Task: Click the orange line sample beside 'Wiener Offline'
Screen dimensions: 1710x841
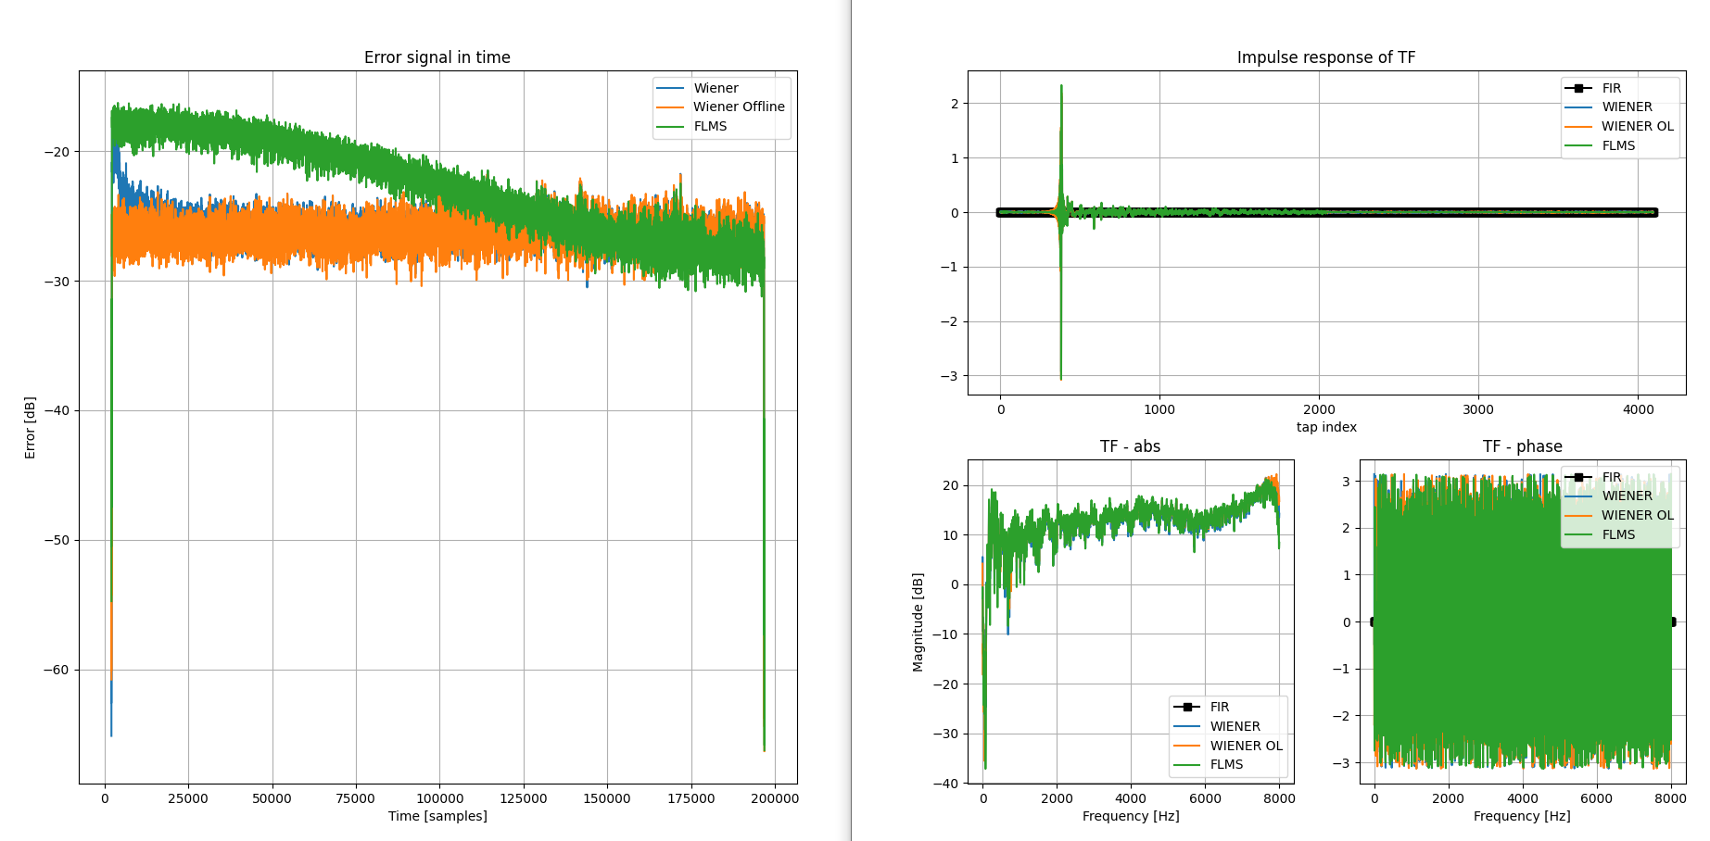Action: [670, 107]
